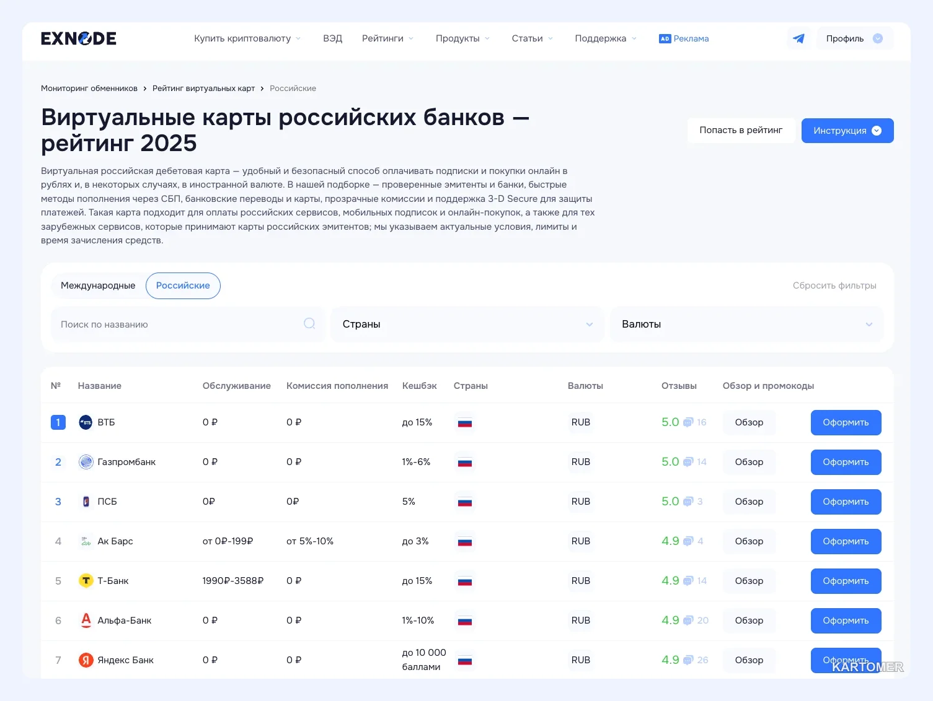933x701 pixels.
Task: Open the ВЭД menu item
Action: pos(332,38)
